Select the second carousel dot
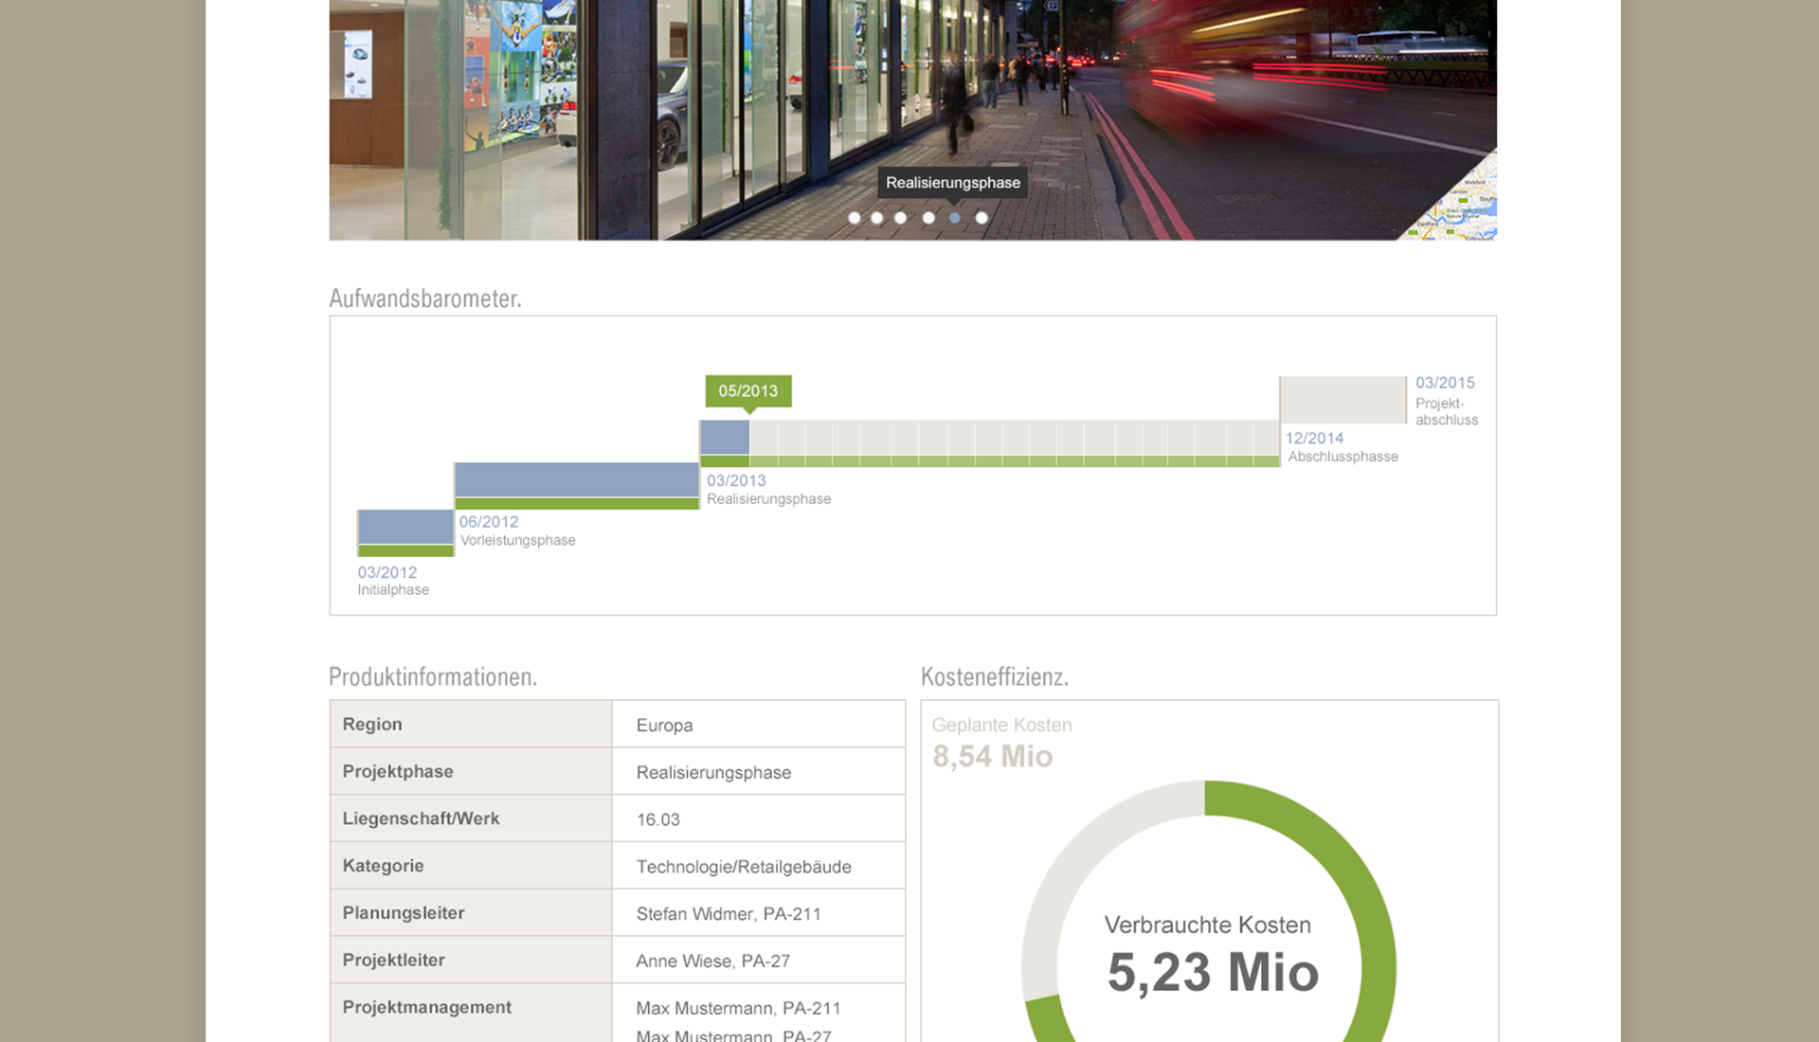This screenshot has width=1819, height=1042. pyautogui.click(x=877, y=218)
